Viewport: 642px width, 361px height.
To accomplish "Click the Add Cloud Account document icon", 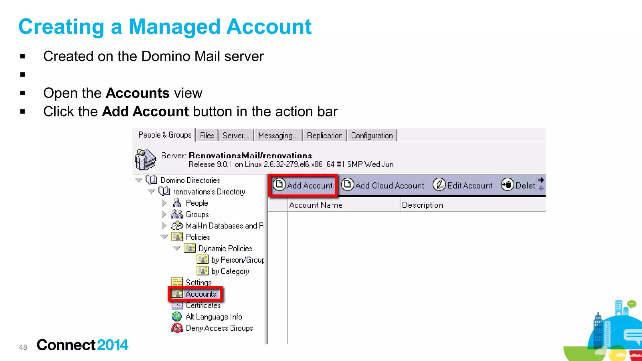I will 347,185.
